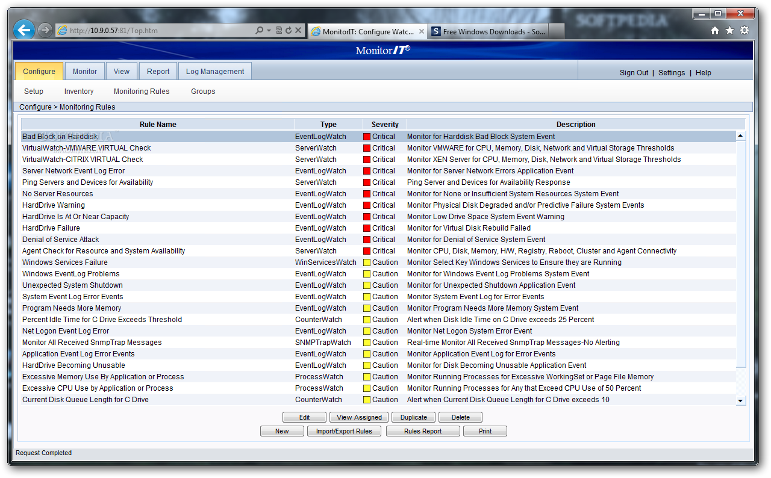This screenshot has height=478, width=771.
Task: Open the Favorites star icon
Action: [x=729, y=31]
